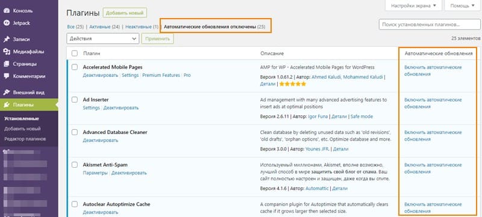The width and height of the screenshot is (482, 217).
Task: Toggle the select-all plugins checkbox
Action: point(75,53)
